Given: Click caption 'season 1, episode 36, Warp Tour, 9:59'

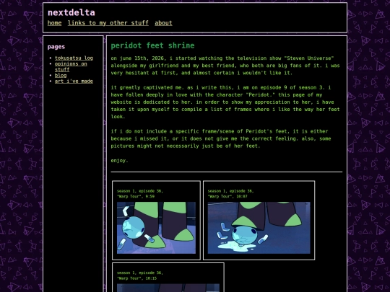Looking at the screenshot, I should pos(140,194).
